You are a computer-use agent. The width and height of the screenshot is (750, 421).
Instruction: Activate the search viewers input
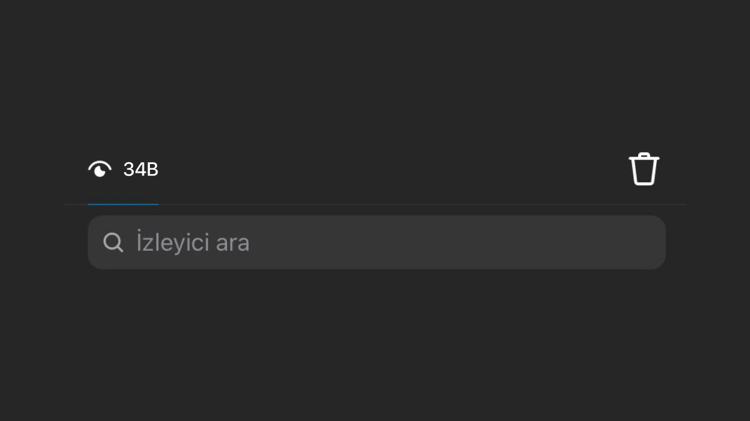point(376,242)
